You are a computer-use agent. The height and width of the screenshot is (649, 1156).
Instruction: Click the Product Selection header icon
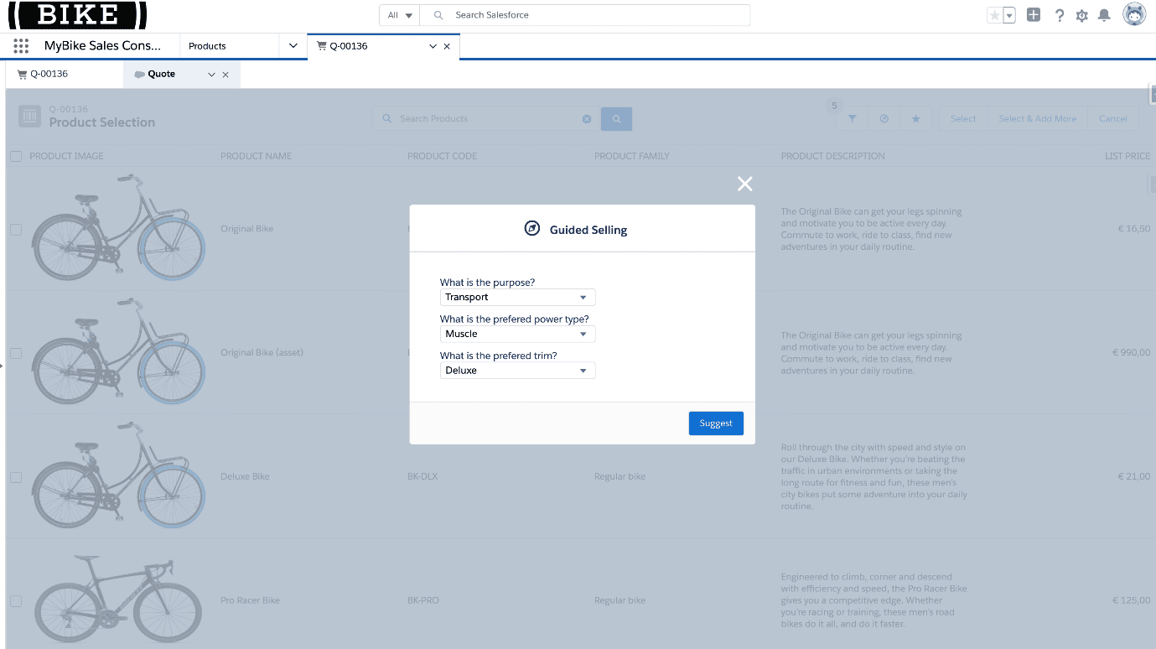[x=29, y=117]
